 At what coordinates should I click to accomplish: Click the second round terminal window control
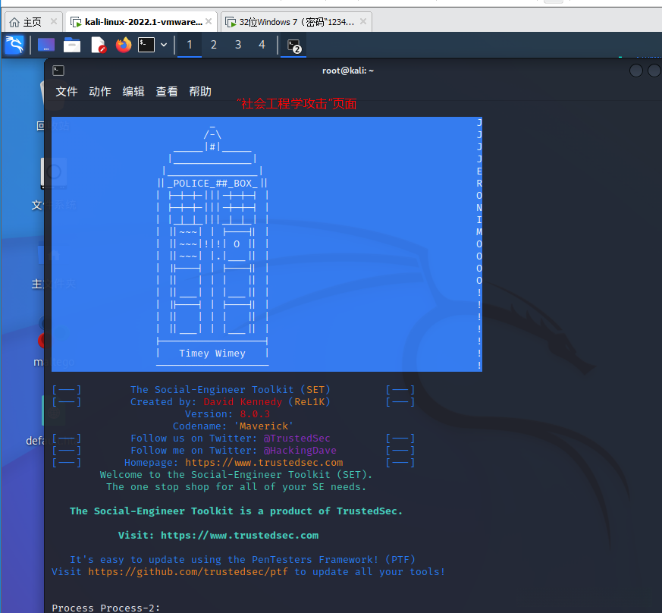pos(654,71)
